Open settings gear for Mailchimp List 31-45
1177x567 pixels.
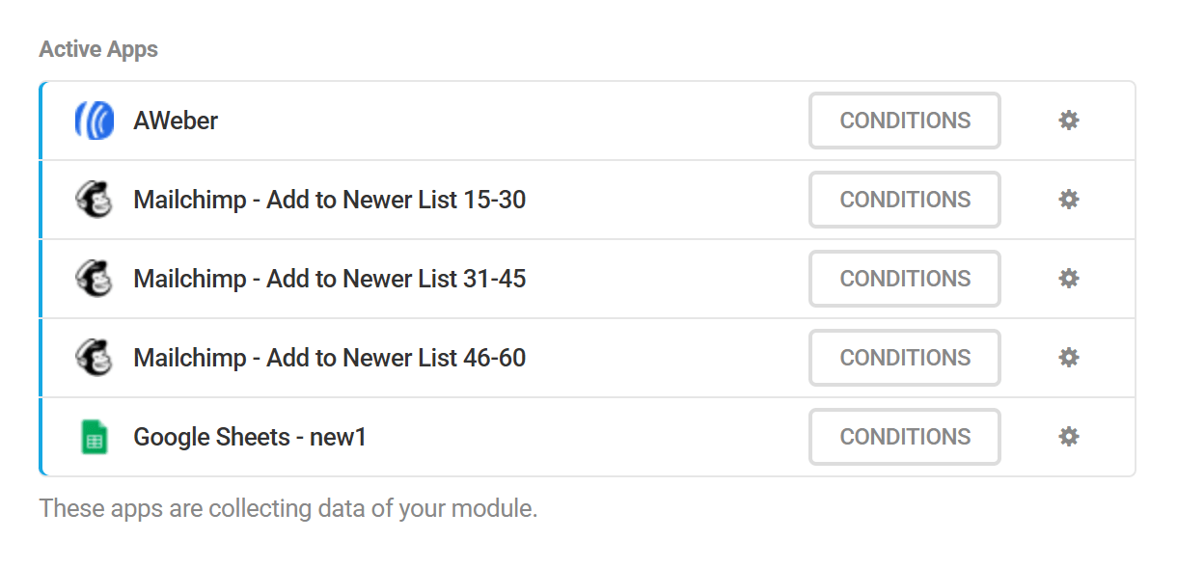point(1068,278)
